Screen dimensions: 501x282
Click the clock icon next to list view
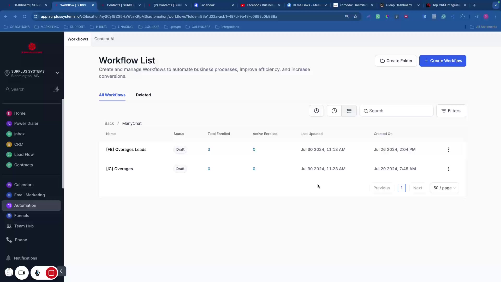click(334, 111)
